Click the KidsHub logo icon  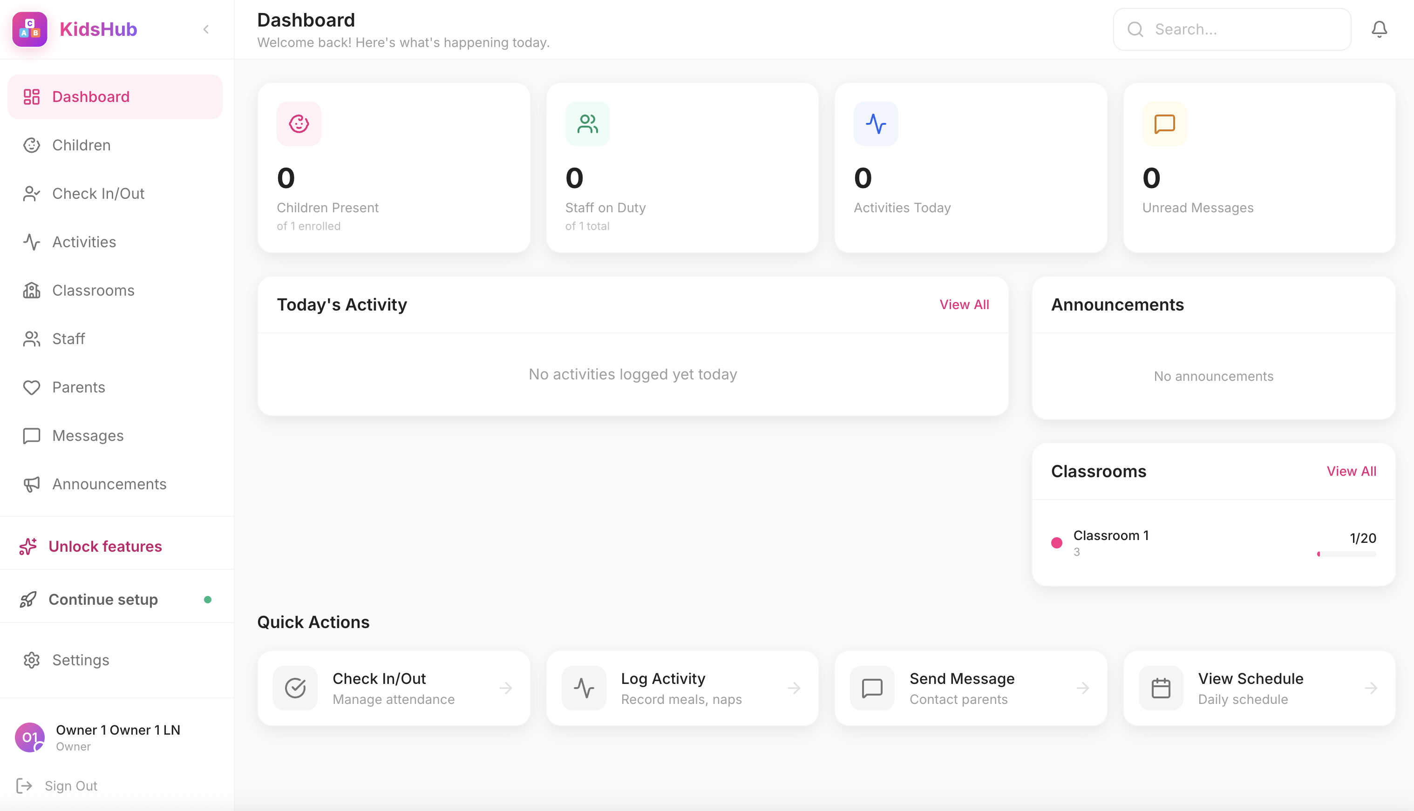coord(29,29)
